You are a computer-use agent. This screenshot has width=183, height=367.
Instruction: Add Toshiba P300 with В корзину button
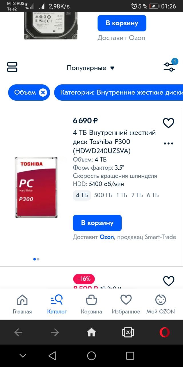tap(97, 223)
